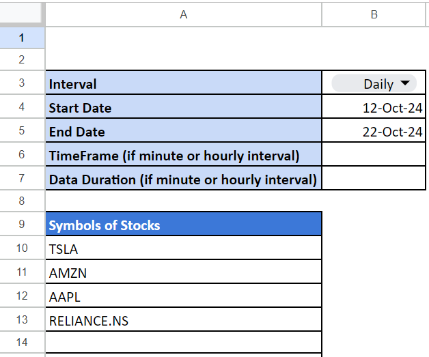Screen dimensions: 429x357
Task: Click the empty cell below RELIANCE.NS
Action: (x=183, y=342)
